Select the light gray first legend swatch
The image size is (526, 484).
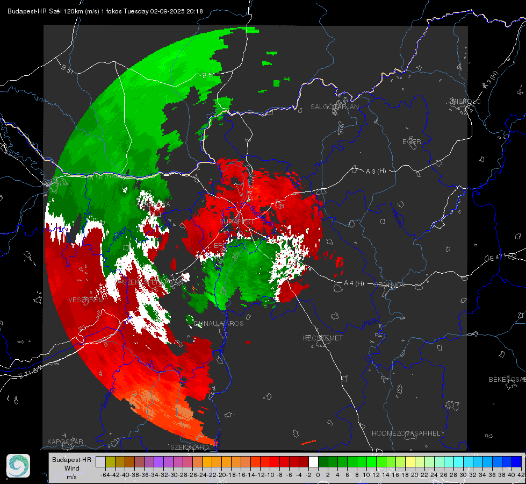coord(100,461)
